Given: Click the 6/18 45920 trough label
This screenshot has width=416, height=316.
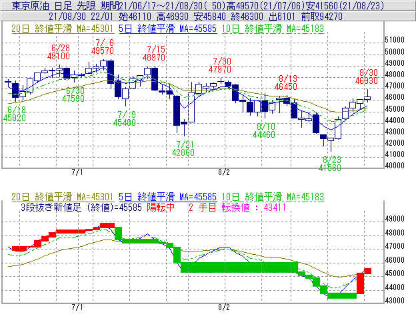Looking at the screenshot, I should (x=15, y=114).
